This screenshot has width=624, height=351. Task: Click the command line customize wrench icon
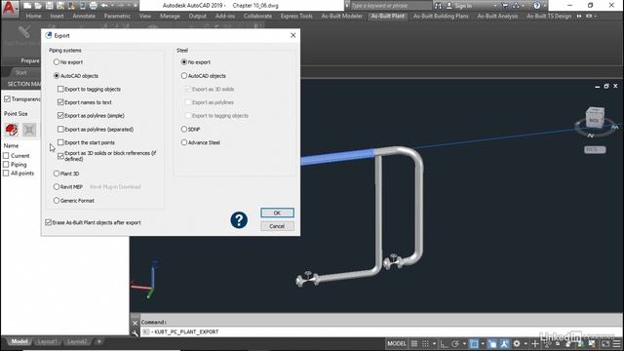pyautogui.click(x=135, y=332)
